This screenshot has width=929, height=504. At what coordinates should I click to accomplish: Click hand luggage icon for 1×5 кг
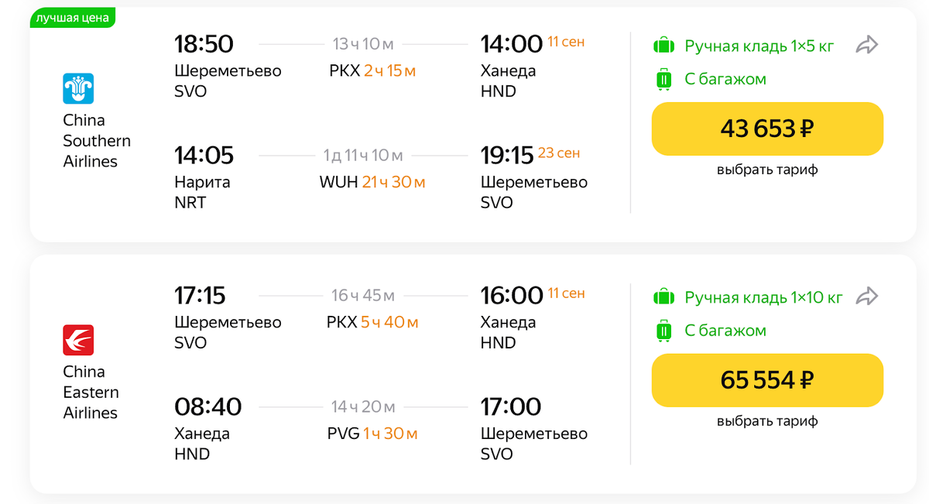coord(664,46)
